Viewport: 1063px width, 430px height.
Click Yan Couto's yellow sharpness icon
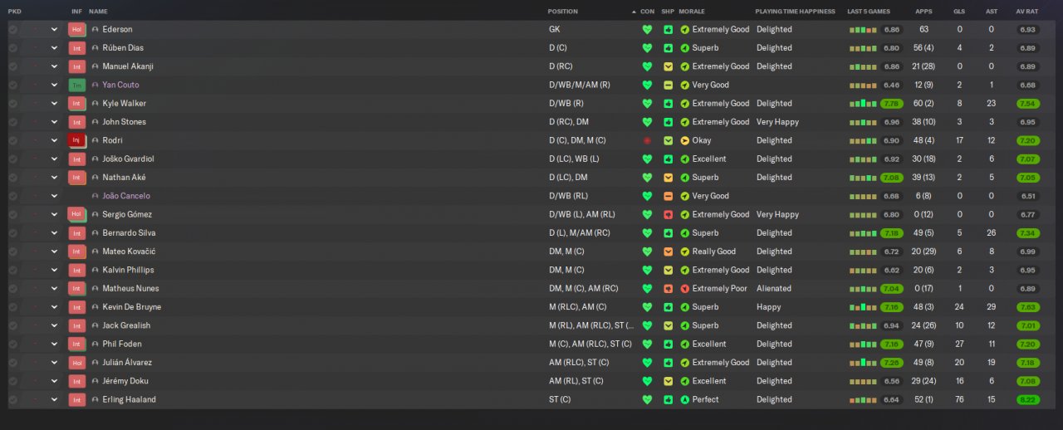[669, 85]
